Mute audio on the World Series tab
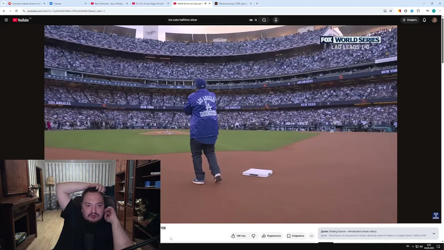Viewport: 444px width, 250px height. tap(205, 3)
